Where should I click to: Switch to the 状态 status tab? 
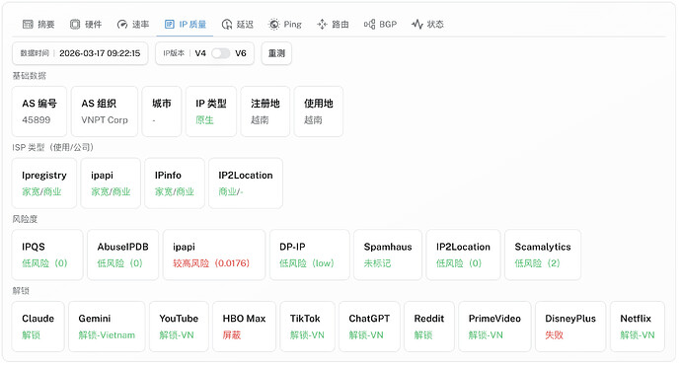click(427, 25)
